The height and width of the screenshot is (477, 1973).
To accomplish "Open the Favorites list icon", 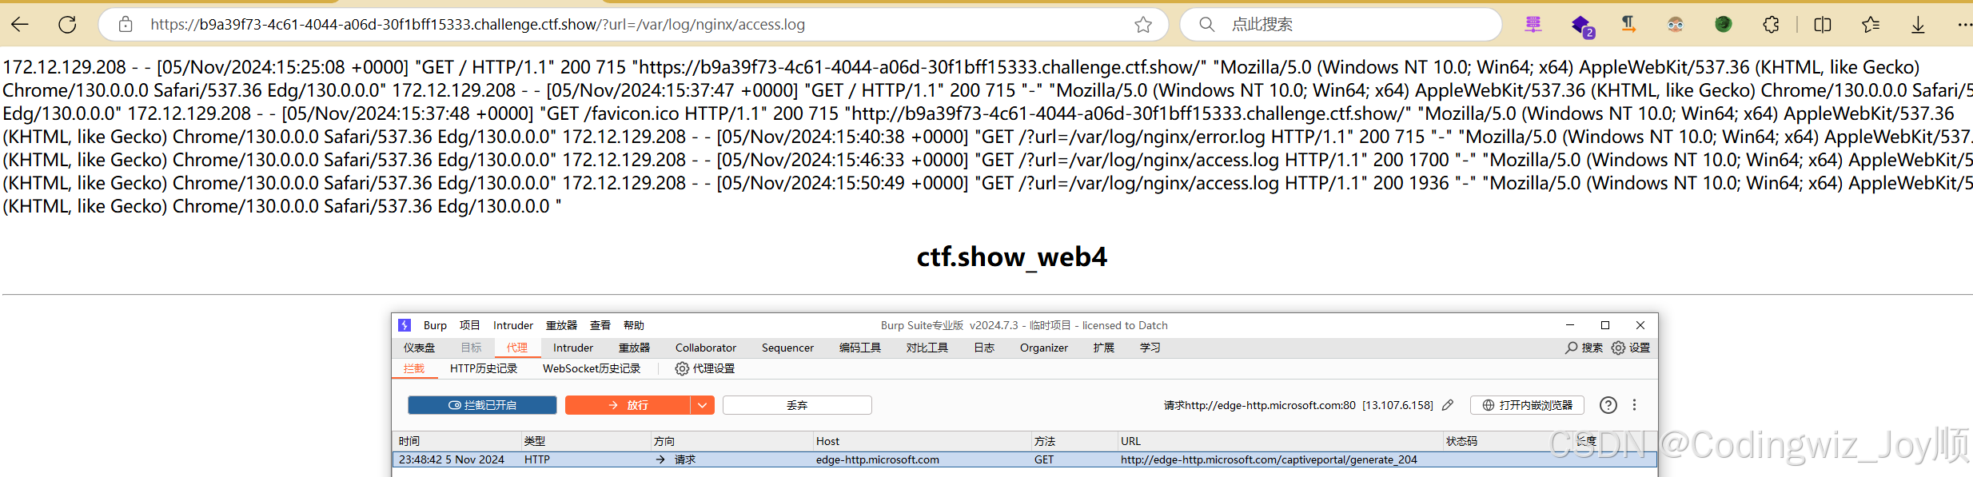I will (x=1871, y=25).
